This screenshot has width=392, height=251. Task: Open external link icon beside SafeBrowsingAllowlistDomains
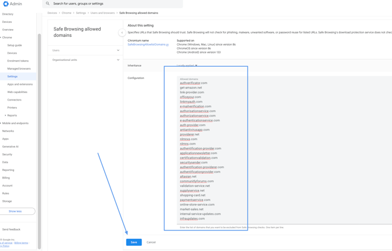pyautogui.click(x=167, y=44)
